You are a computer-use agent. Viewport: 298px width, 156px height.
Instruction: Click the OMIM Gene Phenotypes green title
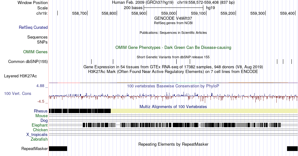(x=173, y=47)
